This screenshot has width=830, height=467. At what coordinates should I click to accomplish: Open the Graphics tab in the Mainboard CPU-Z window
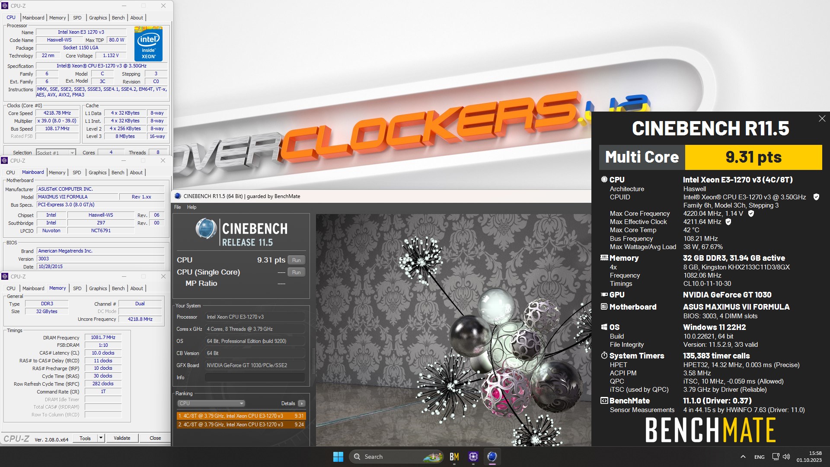(97, 173)
